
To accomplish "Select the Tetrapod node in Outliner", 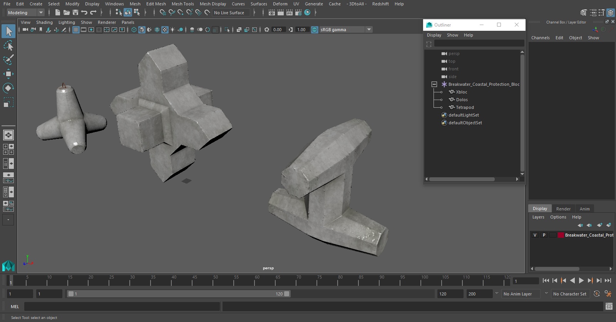I will pos(465,107).
